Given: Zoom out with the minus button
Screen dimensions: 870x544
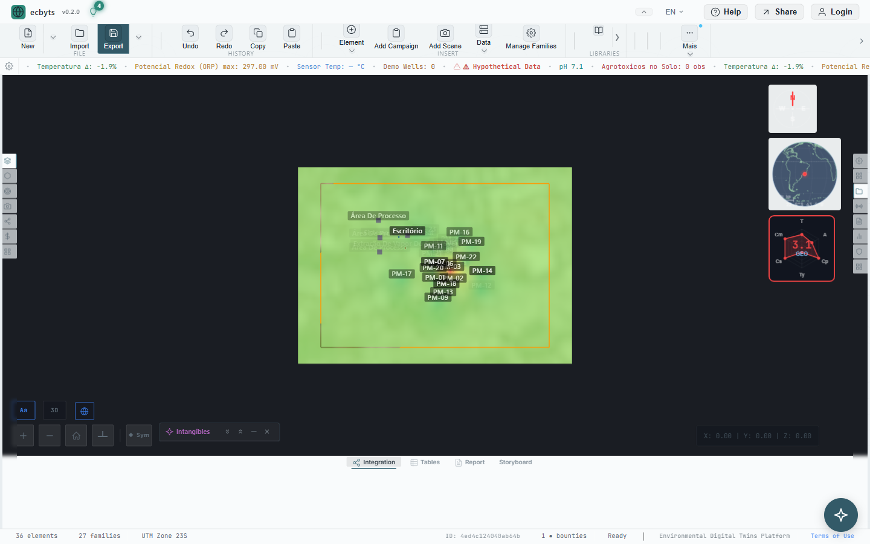Looking at the screenshot, I should (x=50, y=435).
